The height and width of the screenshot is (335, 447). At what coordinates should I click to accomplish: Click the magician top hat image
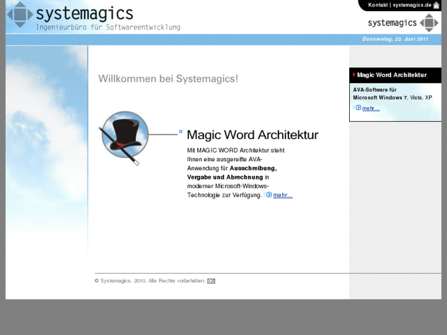pos(124,138)
